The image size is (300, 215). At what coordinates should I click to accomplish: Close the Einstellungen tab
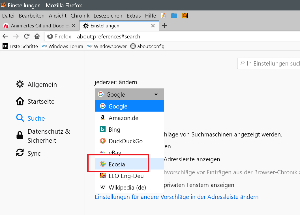coord(153,26)
